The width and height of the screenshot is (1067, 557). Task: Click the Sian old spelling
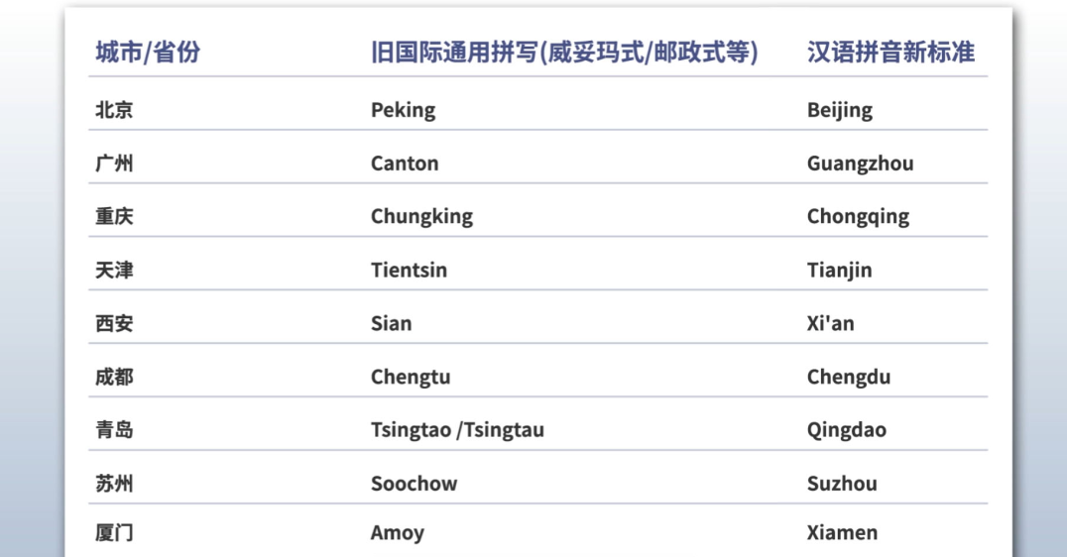tap(392, 324)
